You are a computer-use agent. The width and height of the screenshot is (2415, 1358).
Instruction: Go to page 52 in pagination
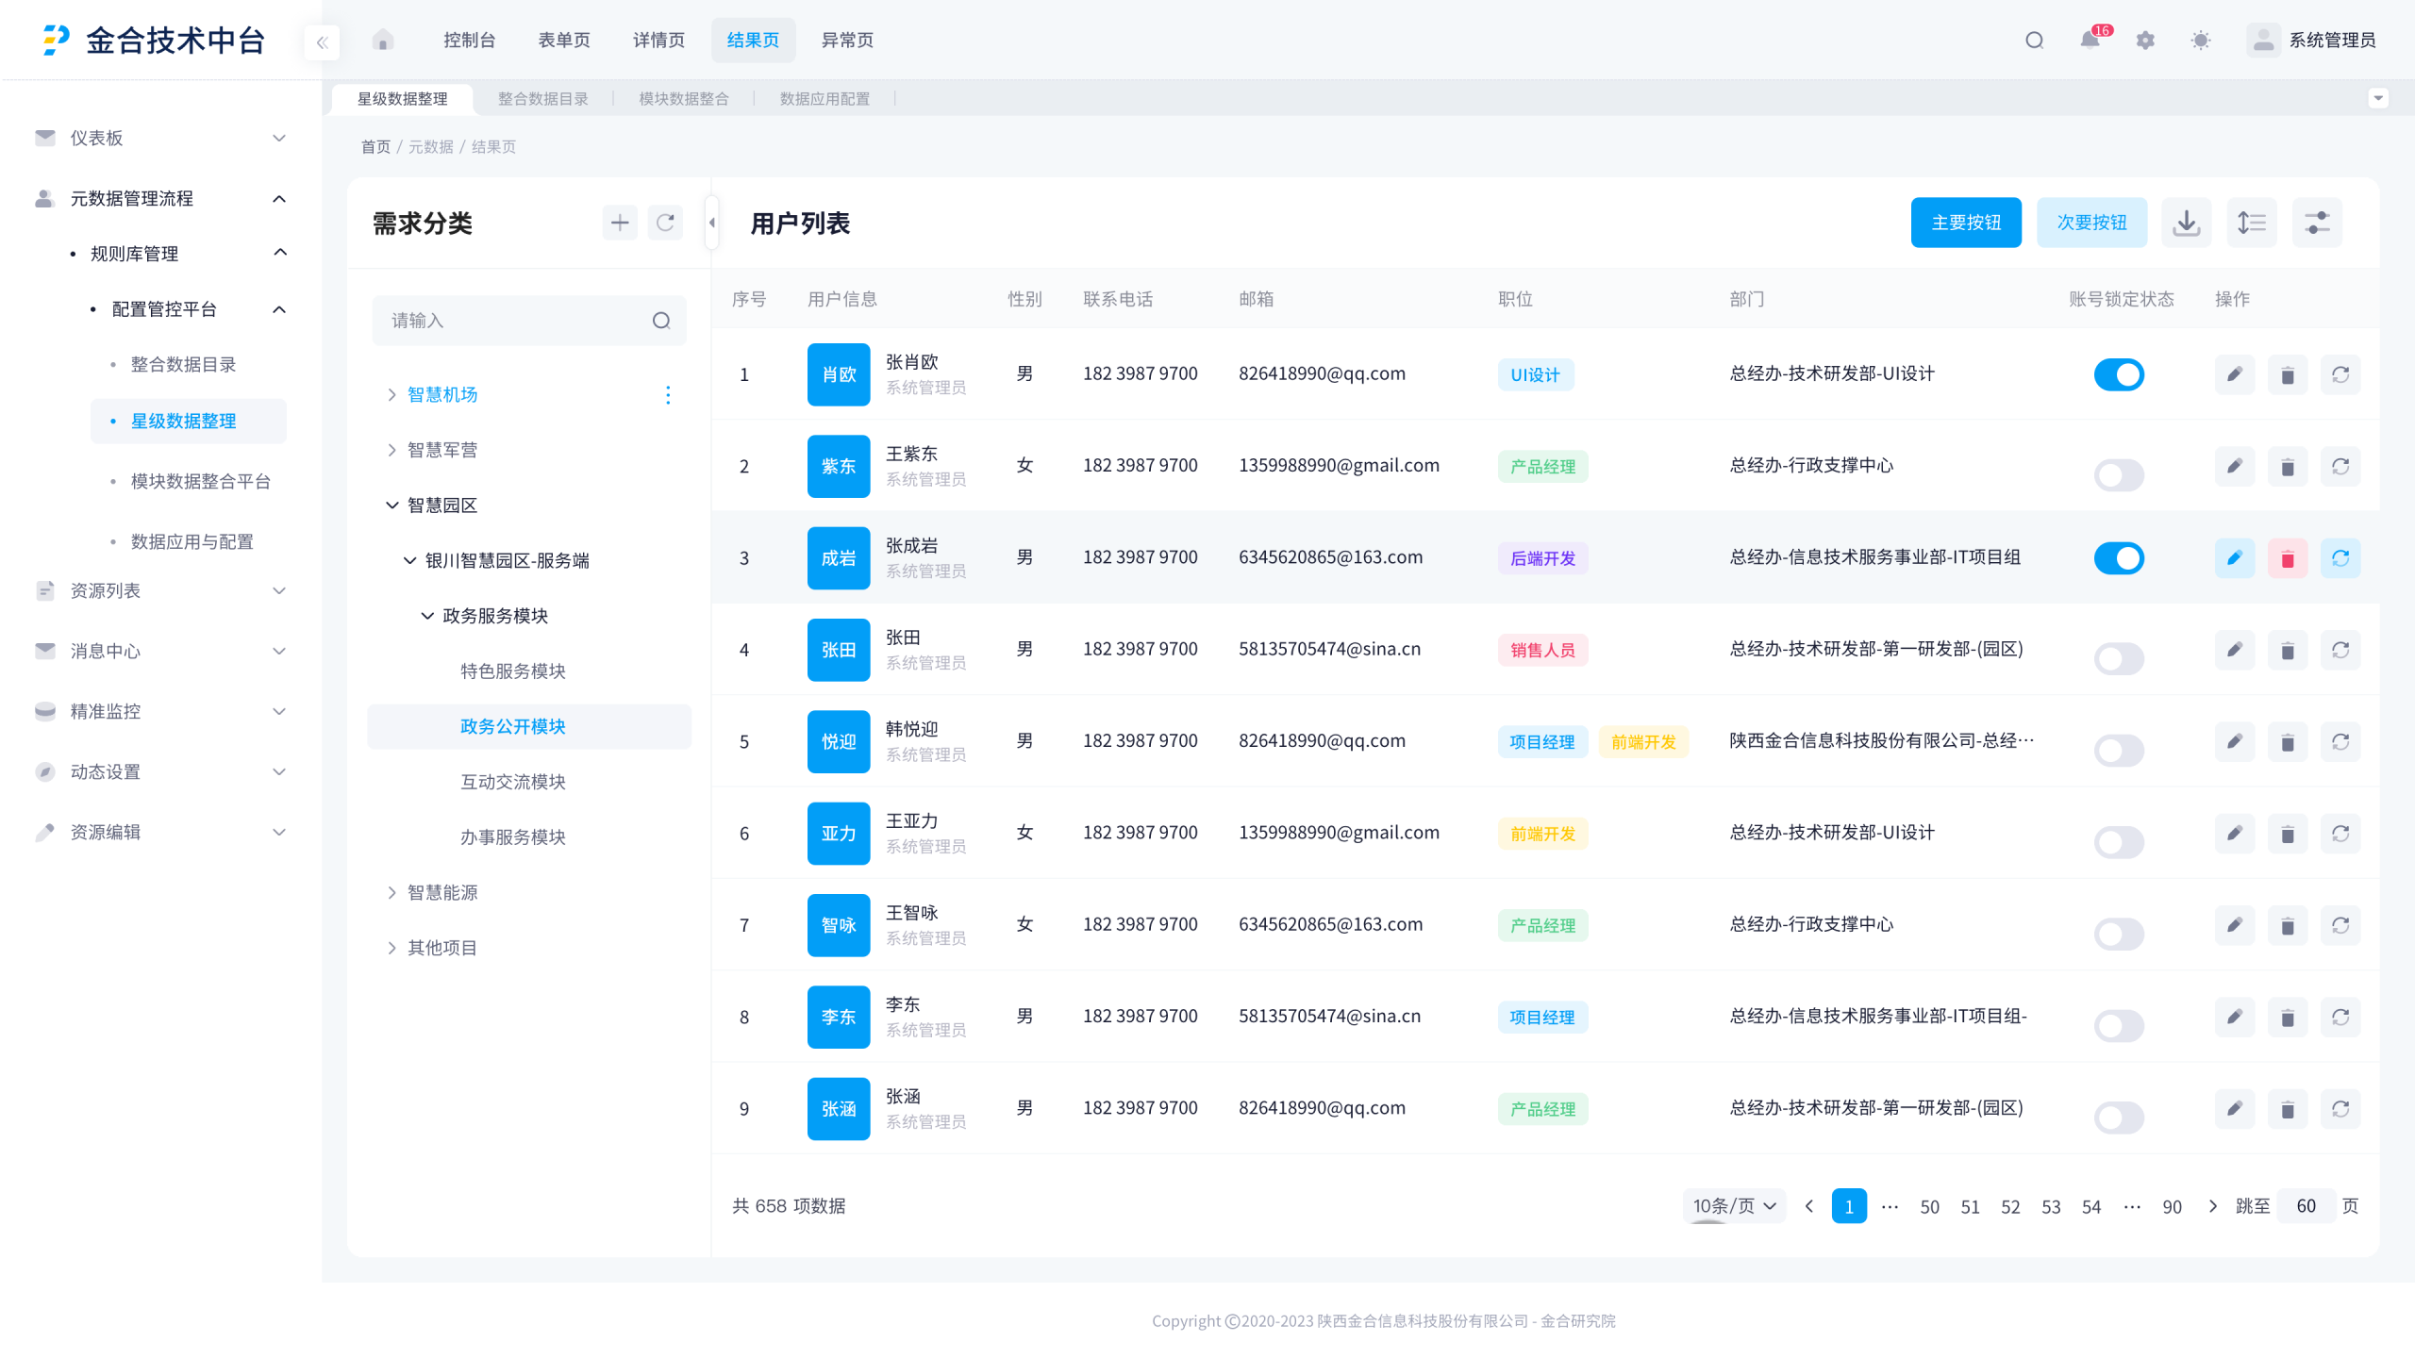click(2009, 1206)
